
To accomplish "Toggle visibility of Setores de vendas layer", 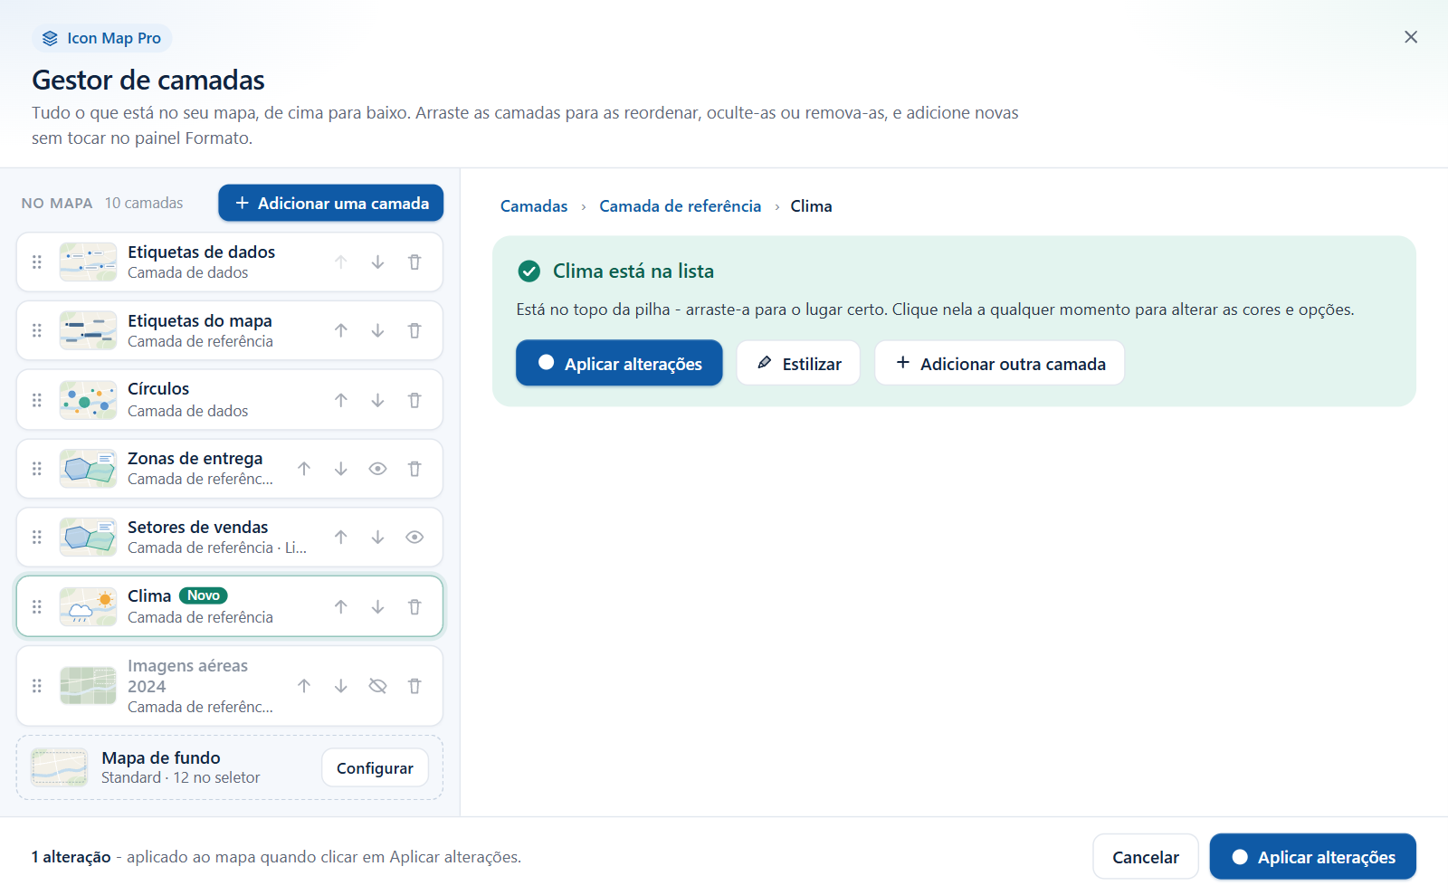I will [414, 538].
